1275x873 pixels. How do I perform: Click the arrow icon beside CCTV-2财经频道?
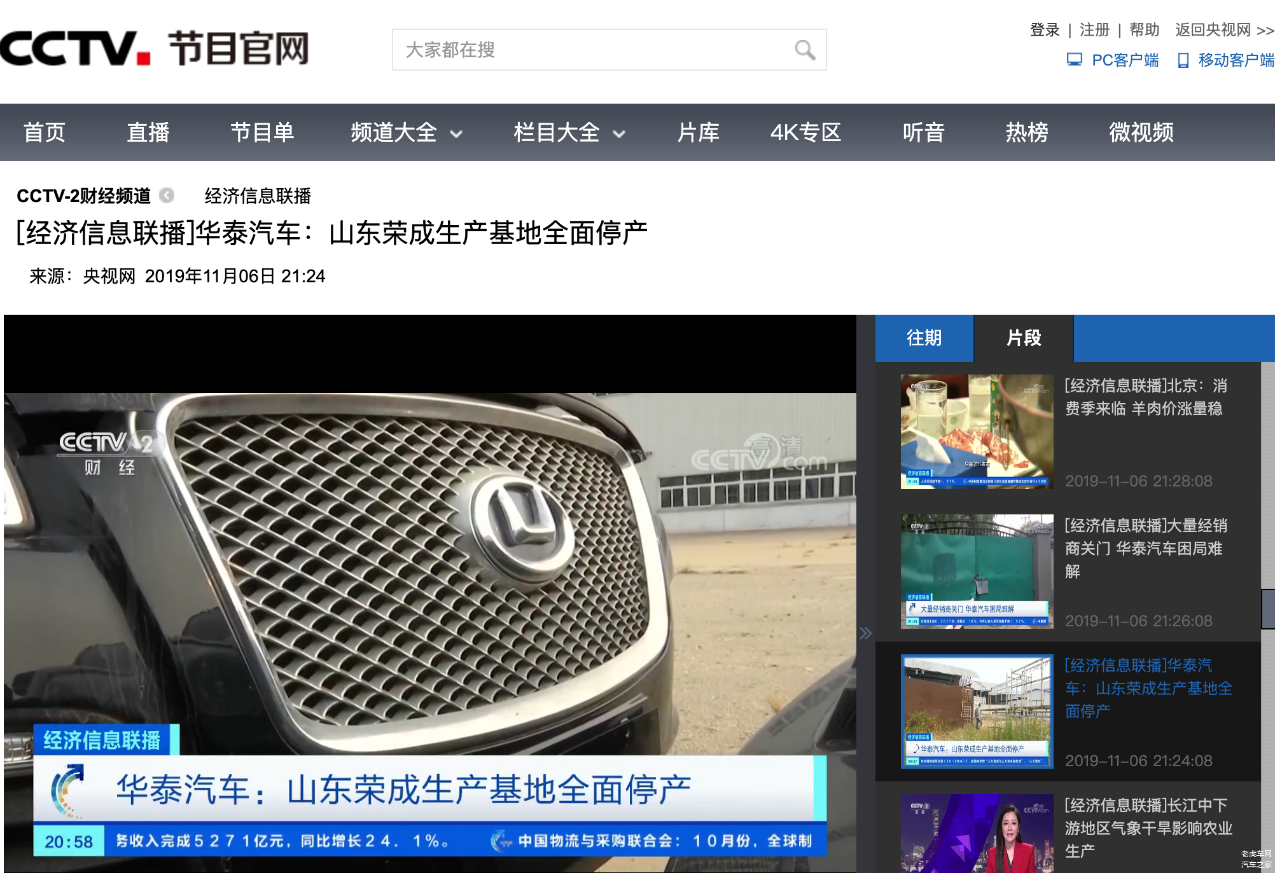pyautogui.click(x=167, y=195)
